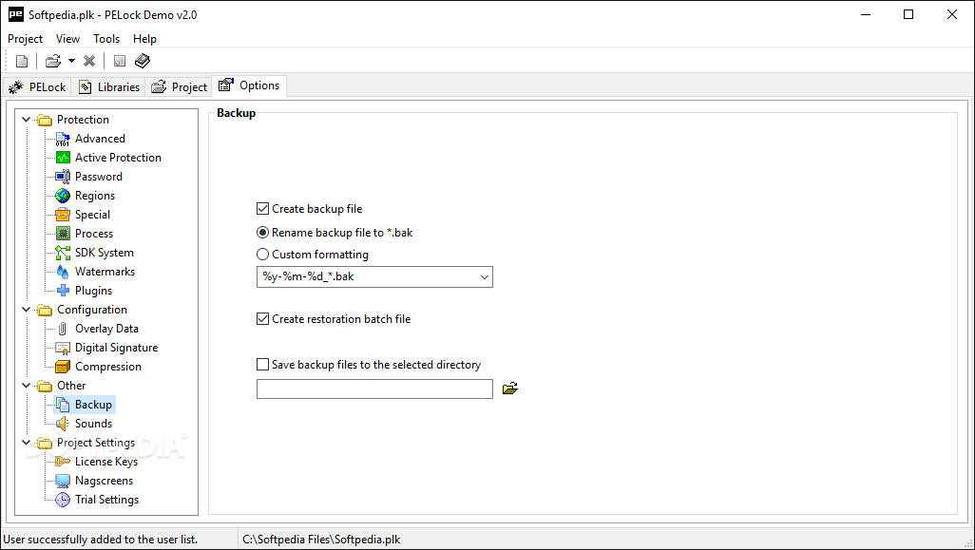Maximize the PELock window

pyautogui.click(x=908, y=14)
